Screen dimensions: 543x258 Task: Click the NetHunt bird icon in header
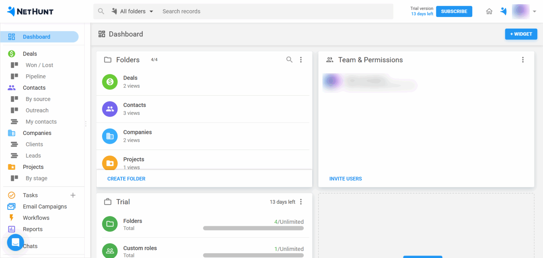(503, 11)
